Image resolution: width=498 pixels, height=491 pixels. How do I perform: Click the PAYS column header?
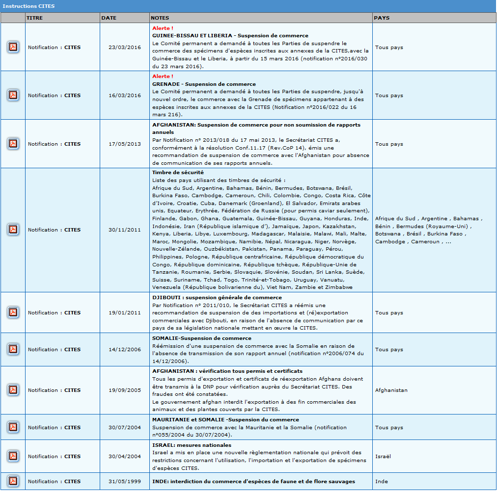point(434,18)
